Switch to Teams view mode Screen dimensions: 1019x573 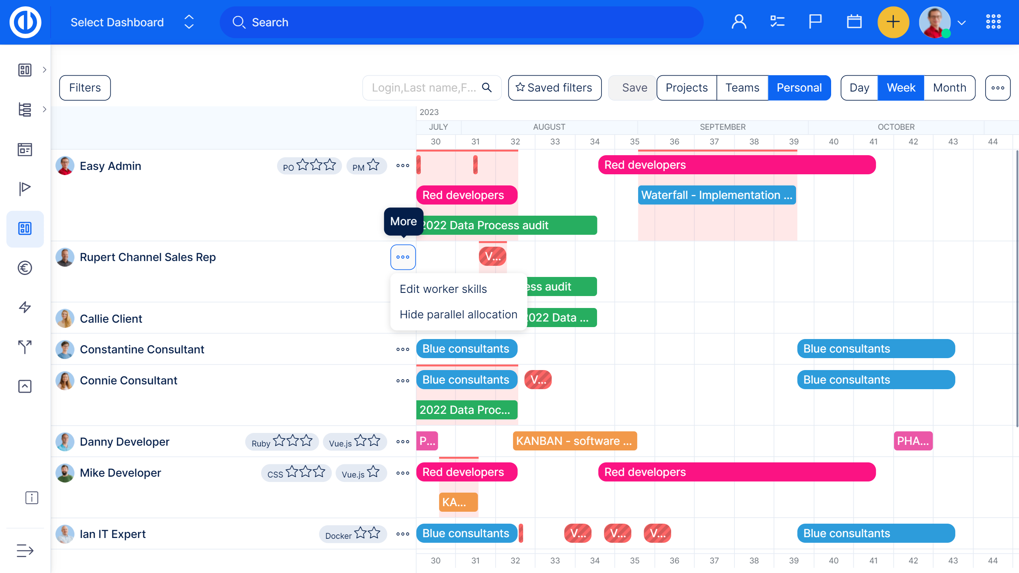[x=742, y=88]
